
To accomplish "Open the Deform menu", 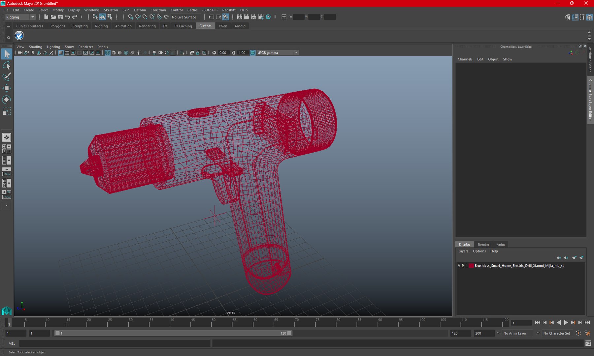I will 140,10.
